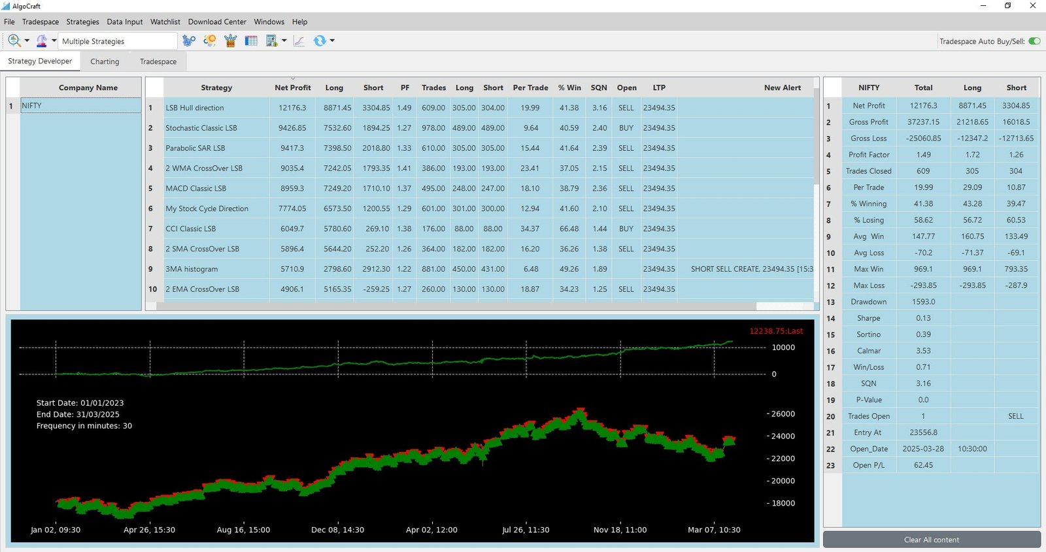Click the chess knight strategy icon
The image size is (1046, 552).
tap(41, 41)
